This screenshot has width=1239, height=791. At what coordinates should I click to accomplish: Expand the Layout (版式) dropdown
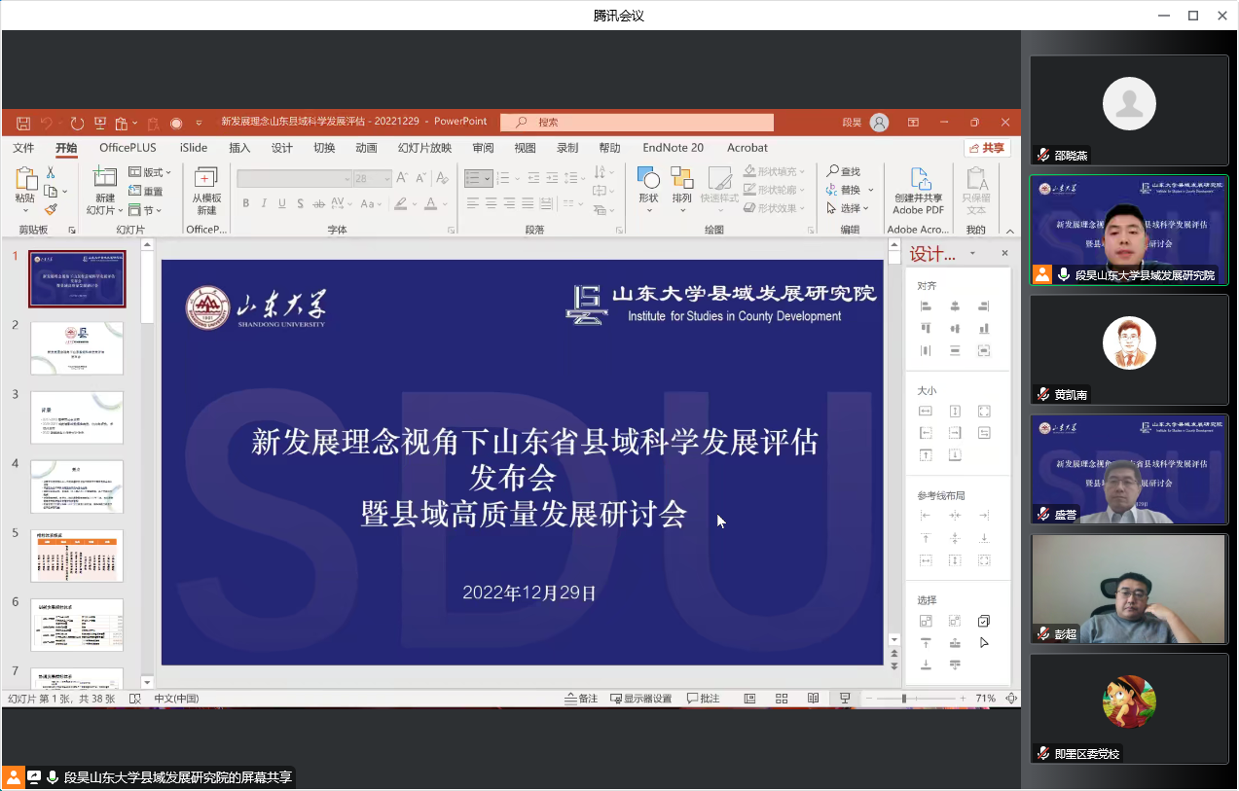(150, 172)
